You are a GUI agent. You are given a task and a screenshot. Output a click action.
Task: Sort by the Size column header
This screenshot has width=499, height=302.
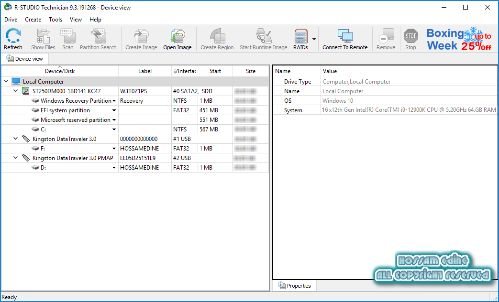[250, 71]
